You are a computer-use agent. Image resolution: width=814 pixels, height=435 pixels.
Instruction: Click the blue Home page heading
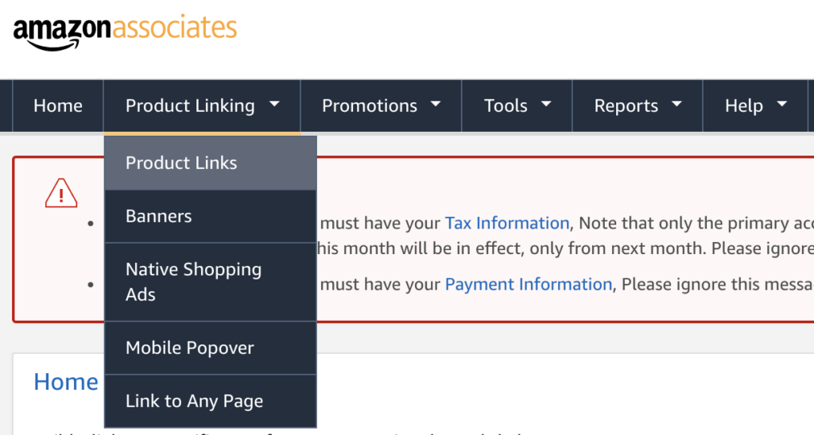[66, 382]
